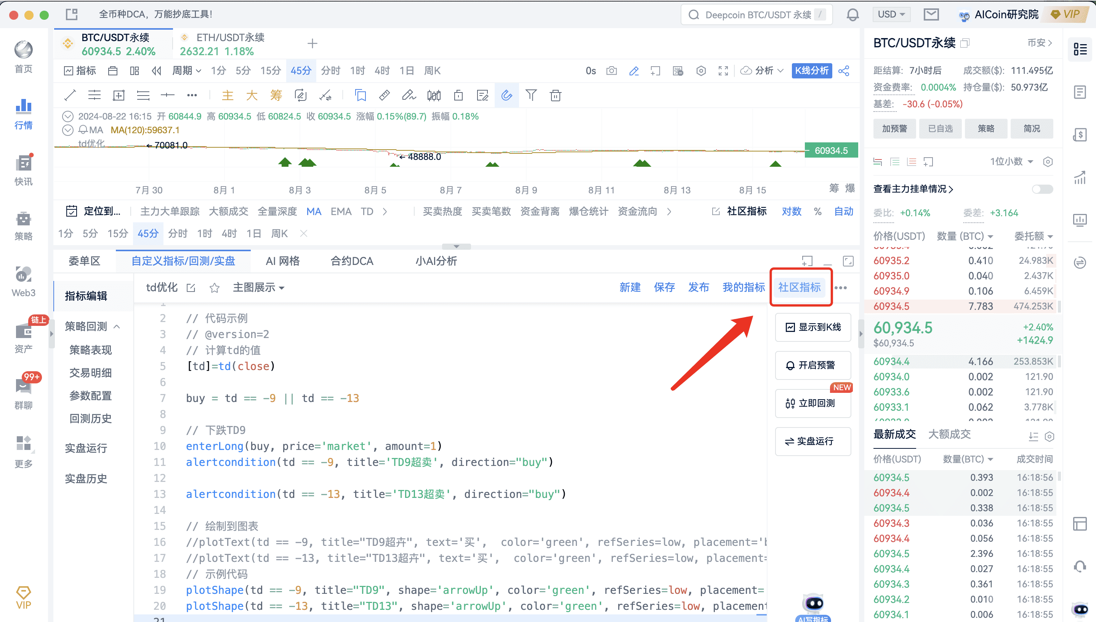1096x622 pixels.
Task: Collapse the 策略回测 section
Action: point(117,327)
